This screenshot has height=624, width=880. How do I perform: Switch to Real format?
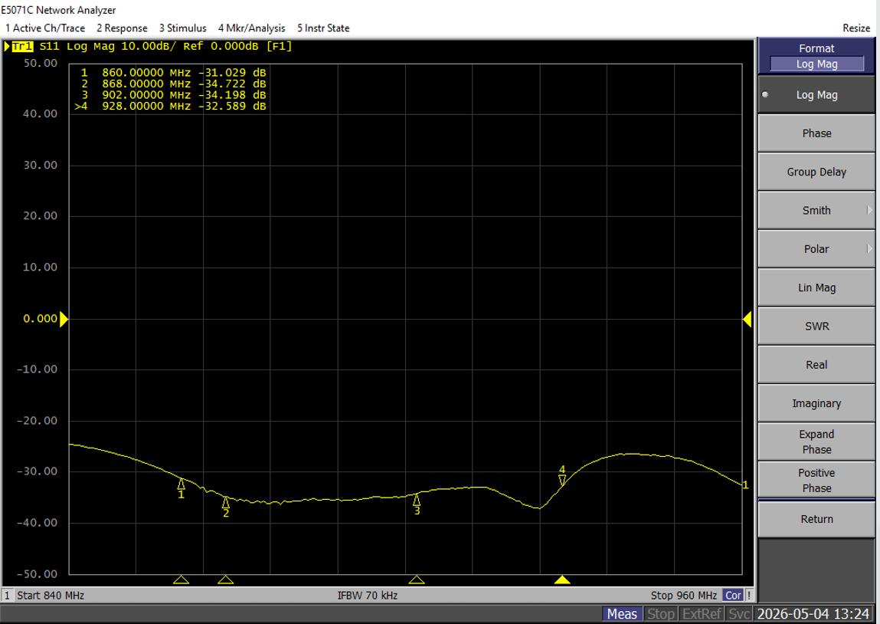[x=816, y=365]
